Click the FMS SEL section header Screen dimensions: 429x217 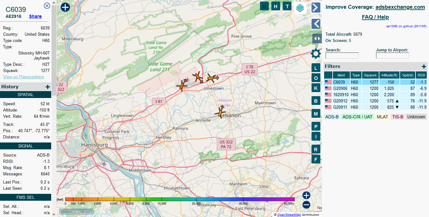point(25,197)
